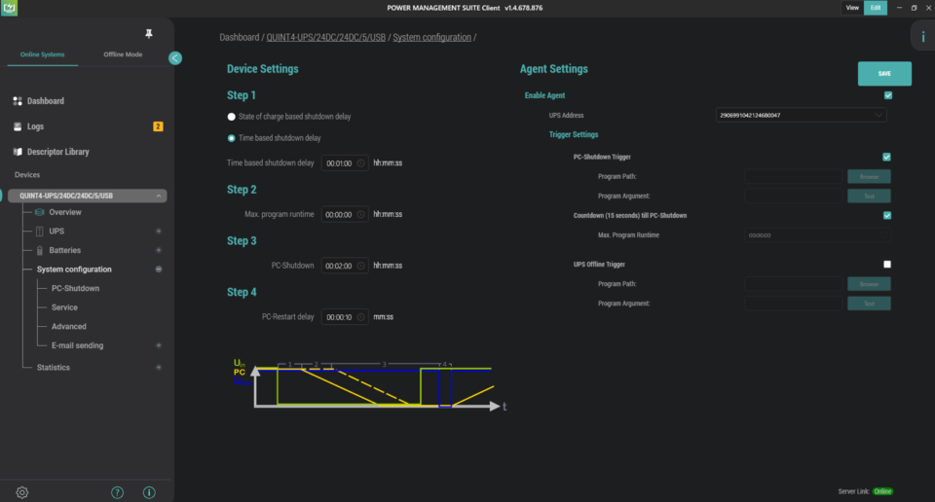Click the Batteries tree icon

(39, 250)
